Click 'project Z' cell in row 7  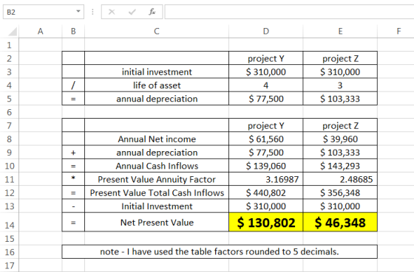(340, 125)
